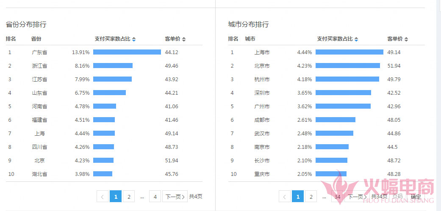The image size is (441, 211).
Task: Jump to page 4 of province ranking
Action: click(155, 197)
